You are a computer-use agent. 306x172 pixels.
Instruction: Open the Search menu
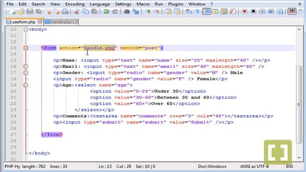click(x=38, y=4)
